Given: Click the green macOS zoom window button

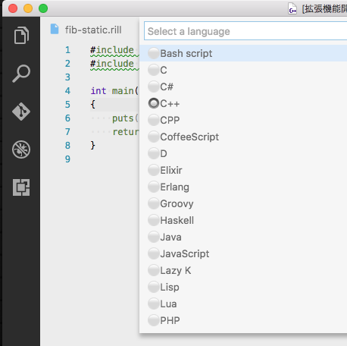Looking at the screenshot, I should click(43, 8).
